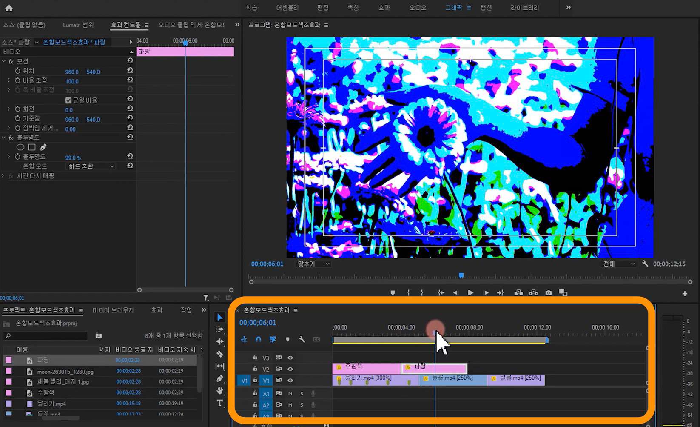Screen dimensions: 700x427
Task: Uncheck the 균일 비율 checkbox
Action: tap(68, 100)
